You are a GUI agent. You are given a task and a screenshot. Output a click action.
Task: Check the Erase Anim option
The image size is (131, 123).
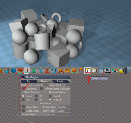coord(23,111)
